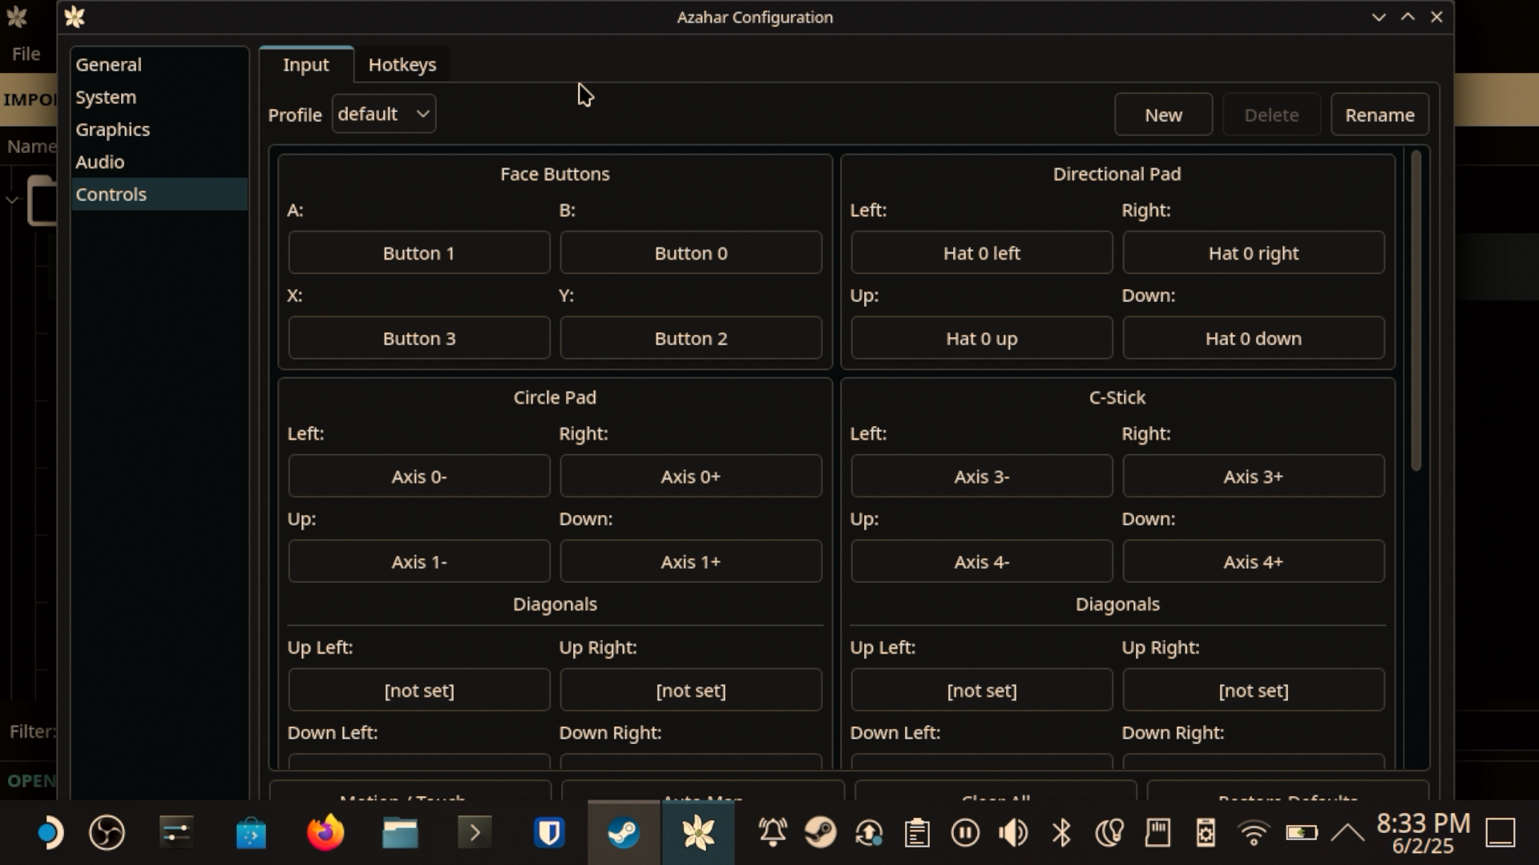Screen dimensions: 1539x865
Task: Click the controls panel vertical scrollbar
Action: (x=1416, y=311)
